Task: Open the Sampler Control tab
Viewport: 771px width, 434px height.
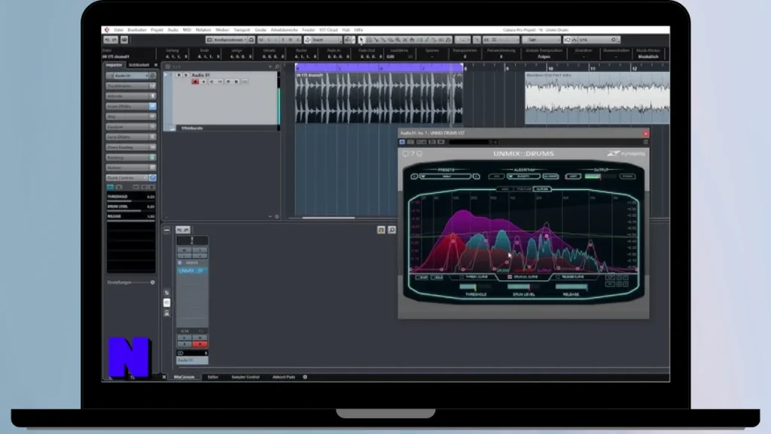Action: 245,377
